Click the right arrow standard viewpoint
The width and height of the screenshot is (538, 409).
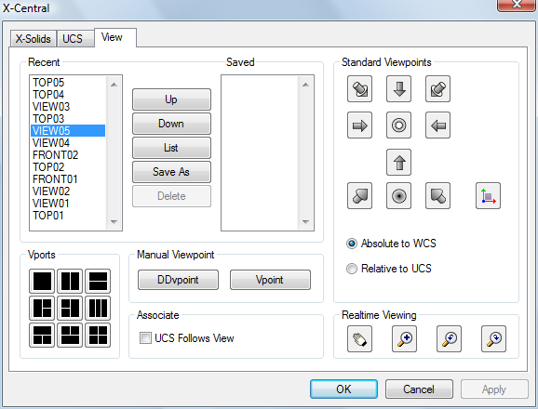359,125
